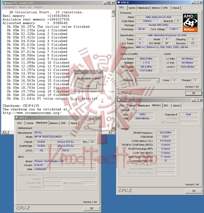Image resolution: width=204 pixels, height=213 pixels.
Task: Click the BIOS Version 6.00 PG field
Action: point(65,165)
